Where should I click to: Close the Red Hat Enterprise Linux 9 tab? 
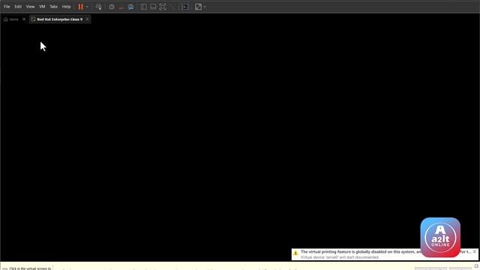click(x=87, y=19)
